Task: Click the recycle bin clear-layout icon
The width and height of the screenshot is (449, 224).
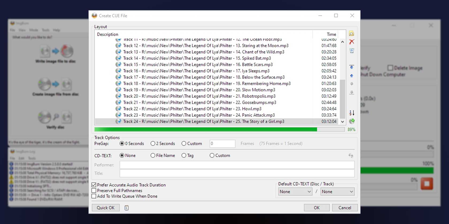Action: pyautogui.click(x=352, y=51)
